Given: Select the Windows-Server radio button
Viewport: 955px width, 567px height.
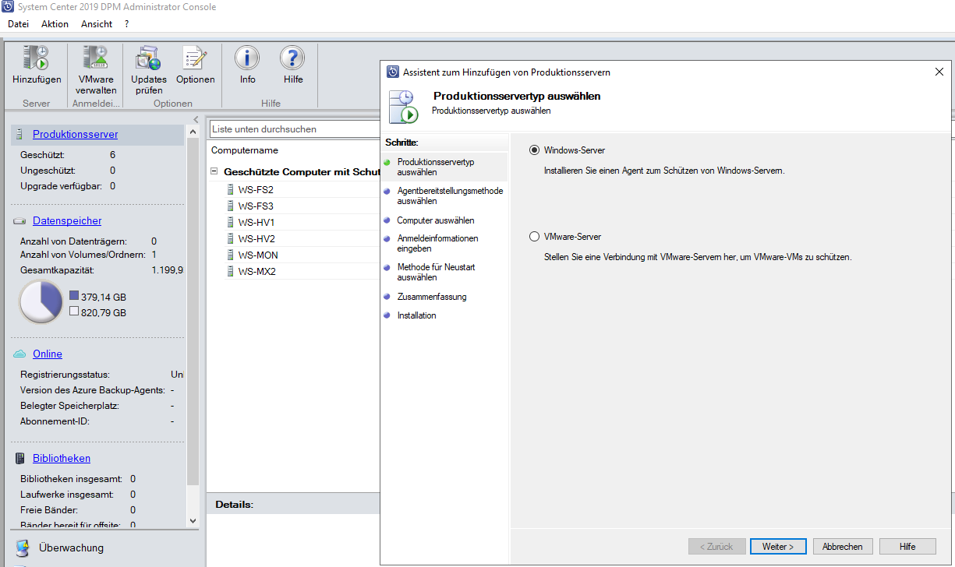Looking at the screenshot, I should 534,150.
